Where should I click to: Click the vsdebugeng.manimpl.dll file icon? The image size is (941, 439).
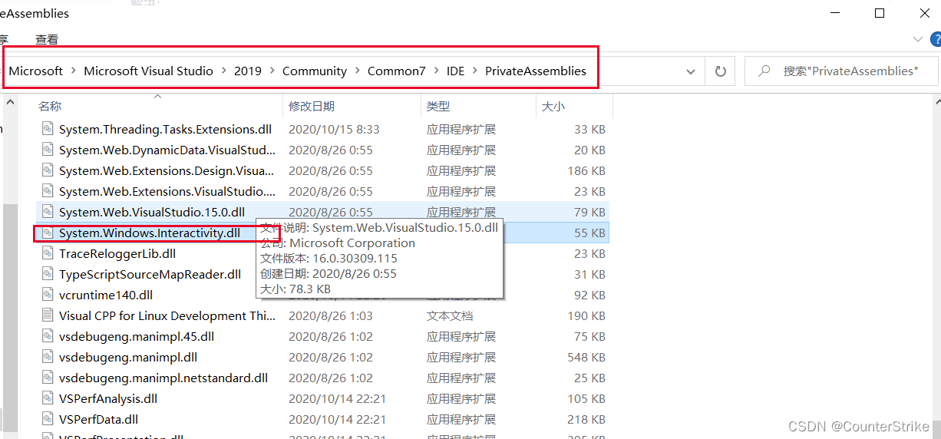[x=48, y=357]
